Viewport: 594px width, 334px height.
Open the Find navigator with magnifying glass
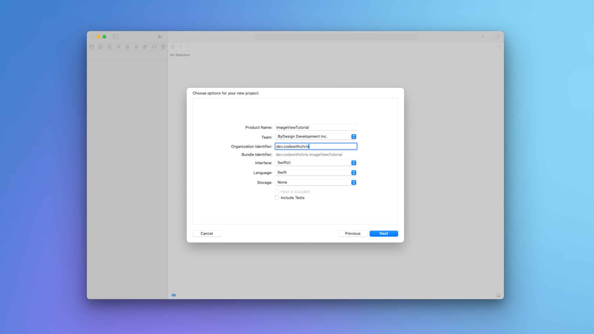[118, 46]
